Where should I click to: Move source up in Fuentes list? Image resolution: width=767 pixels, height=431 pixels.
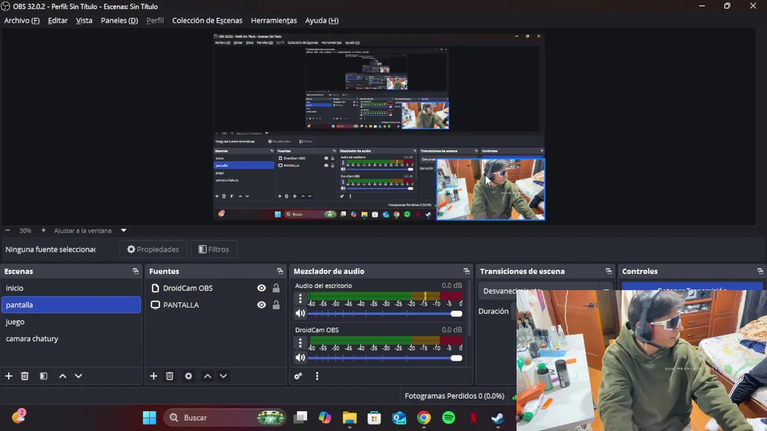point(207,376)
